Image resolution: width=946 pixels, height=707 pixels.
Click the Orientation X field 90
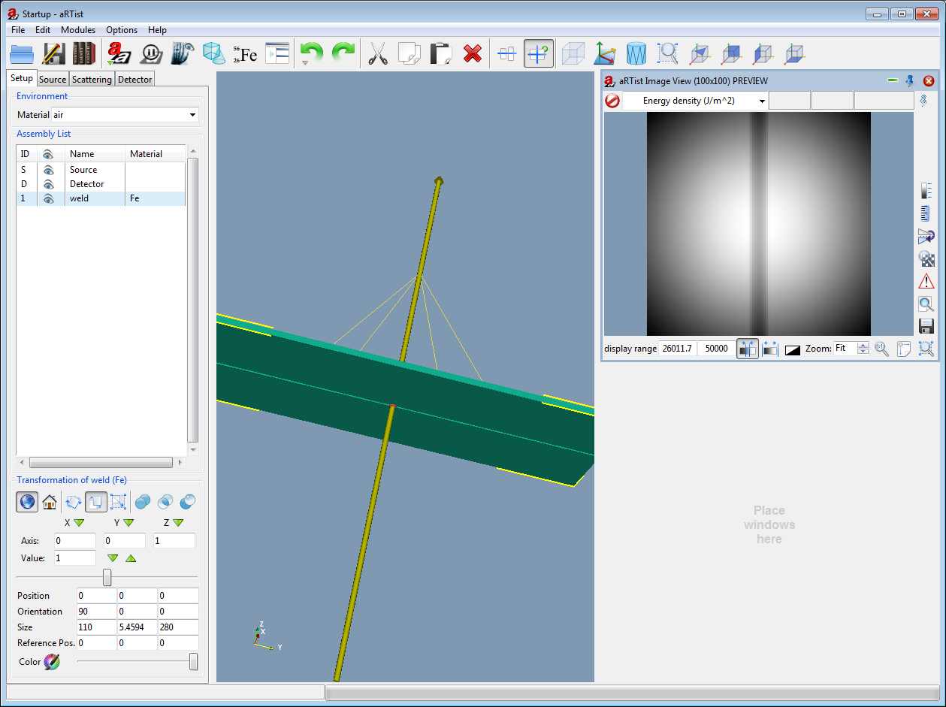(96, 612)
